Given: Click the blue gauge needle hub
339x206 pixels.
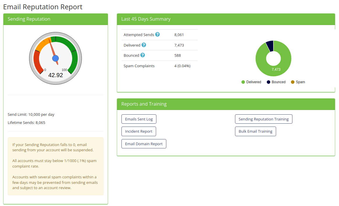Looking at the screenshot, I should (56, 58).
